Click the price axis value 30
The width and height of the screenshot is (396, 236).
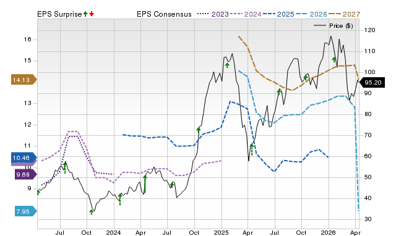(x=368, y=219)
